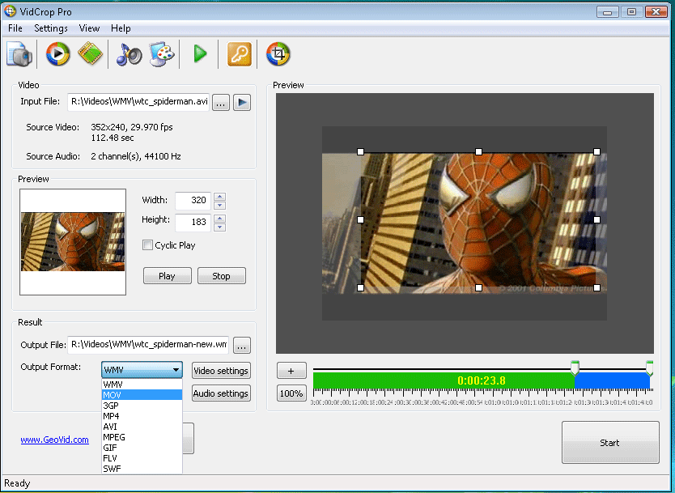Click the middle-left crop handle
Screen dimensions: 675x493
click(361, 219)
